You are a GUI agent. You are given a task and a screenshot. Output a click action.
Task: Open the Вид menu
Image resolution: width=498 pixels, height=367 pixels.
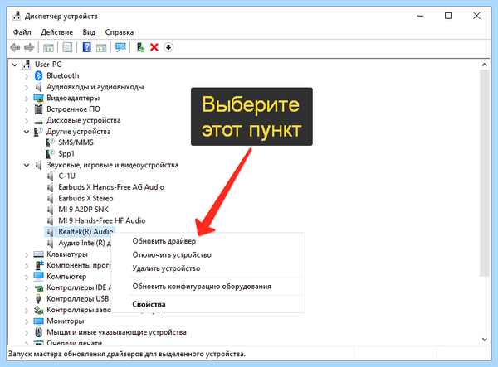pos(89,32)
